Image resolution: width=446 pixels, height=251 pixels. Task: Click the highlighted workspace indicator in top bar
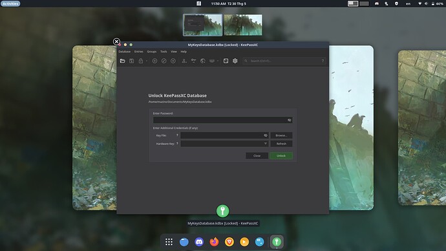[353, 4]
